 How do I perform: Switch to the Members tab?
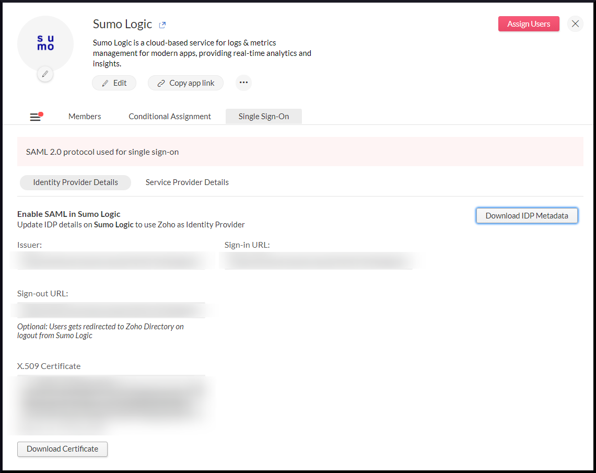[x=85, y=117]
